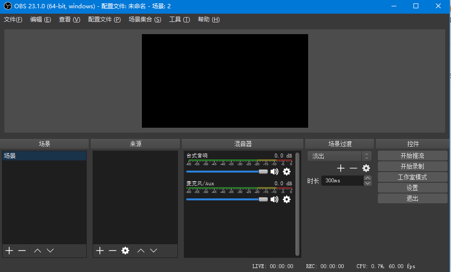Image resolution: width=451 pixels, height=272 pixels.
Task: Open the 编辑(E) menu
Action: 40,19
